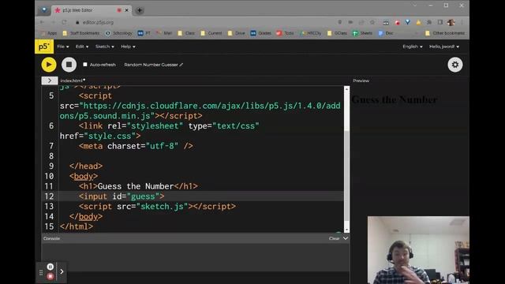Screen dimensions: 505x284
Task: Click the closing html tag line
Action: [x=77, y=226]
